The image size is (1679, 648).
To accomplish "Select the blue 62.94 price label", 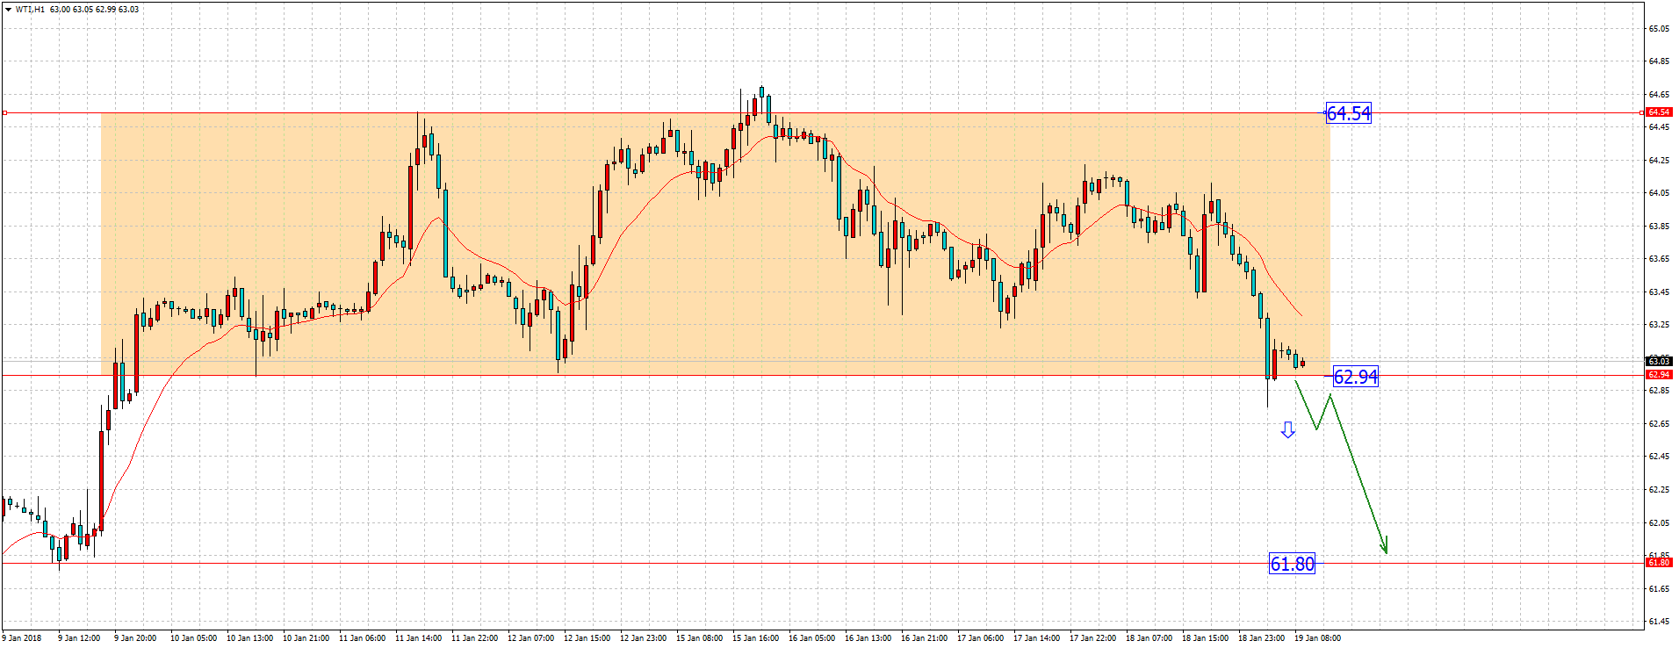I will point(1355,377).
